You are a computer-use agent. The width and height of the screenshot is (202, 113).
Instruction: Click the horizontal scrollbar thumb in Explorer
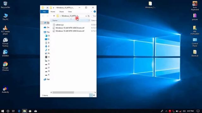point(63,92)
